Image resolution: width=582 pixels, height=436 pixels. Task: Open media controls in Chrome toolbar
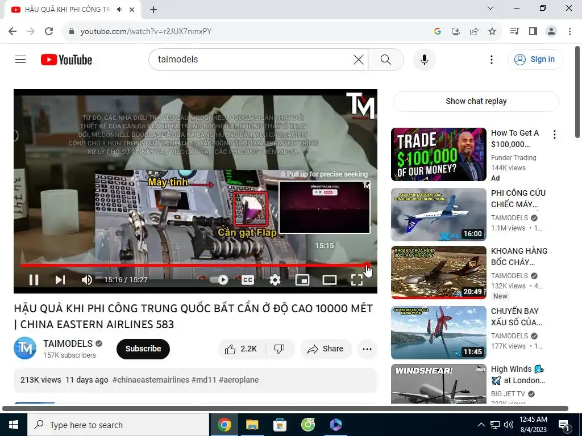[x=514, y=31]
